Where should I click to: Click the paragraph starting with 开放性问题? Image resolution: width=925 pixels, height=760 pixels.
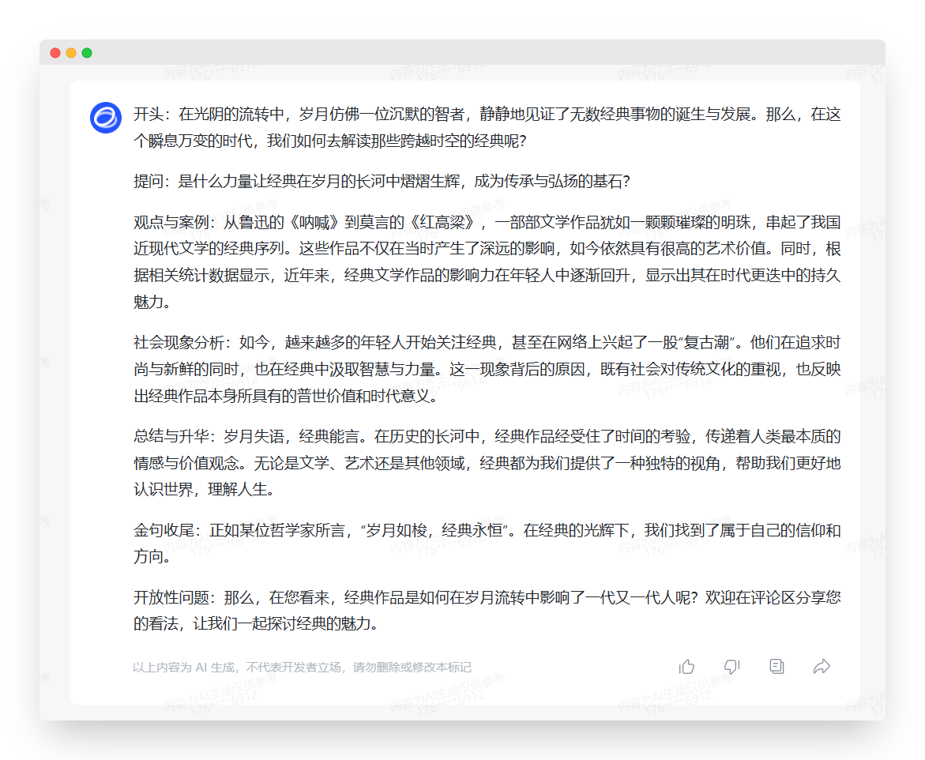pyautogui.click(x=487, y=611)
